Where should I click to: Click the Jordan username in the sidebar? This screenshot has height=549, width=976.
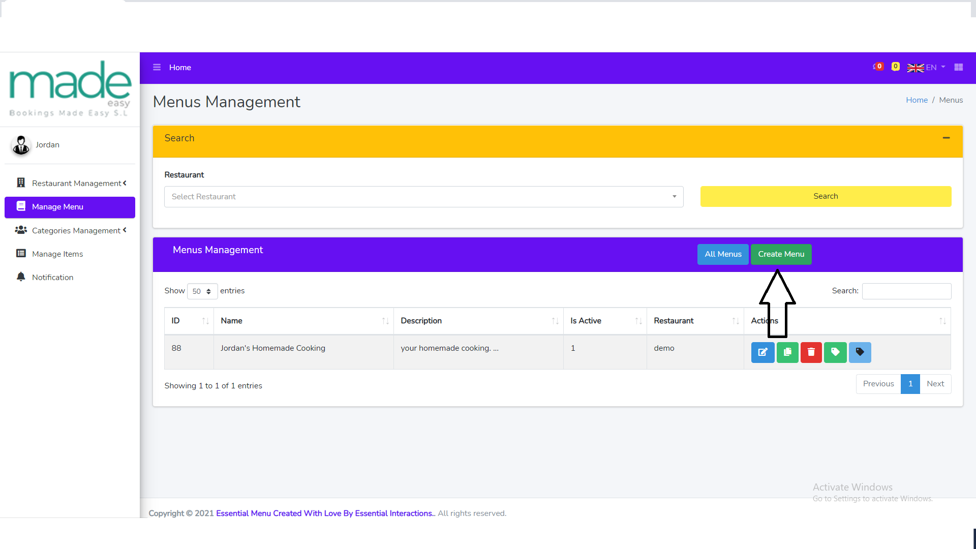[47, 145]
